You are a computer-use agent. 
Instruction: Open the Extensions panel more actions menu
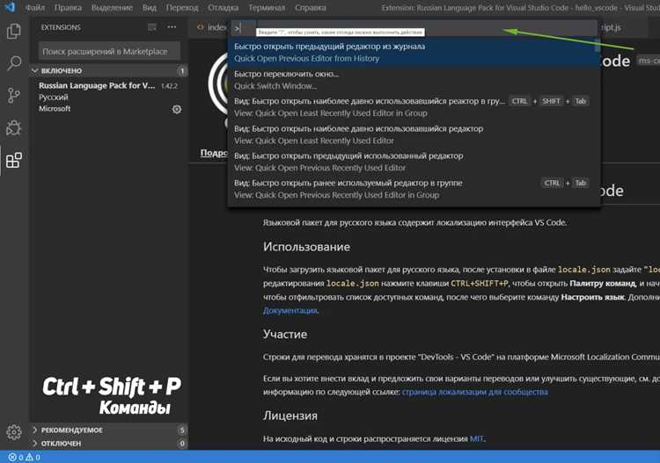pyautogui.click(x=172, y=27)
